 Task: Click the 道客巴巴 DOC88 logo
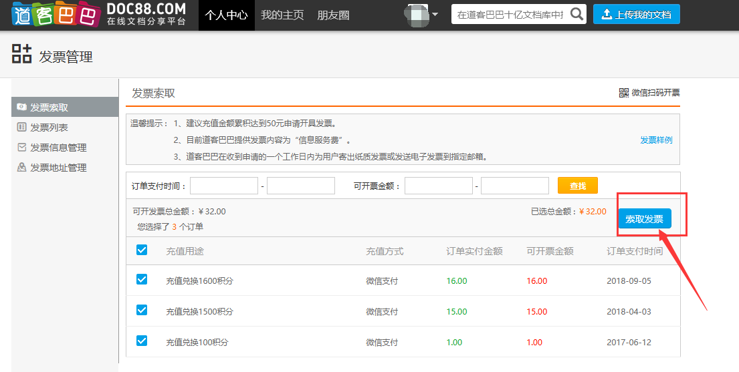coord(99,14)
